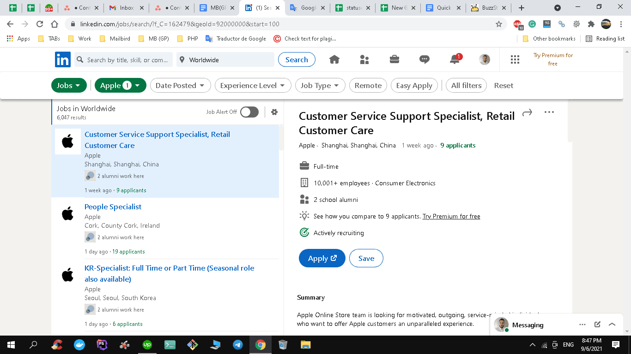Image resolution: width=631 pixels, height=354 pixels.
Task: Expand the Messaging panel chevron
Action: [x=612, y=324]
